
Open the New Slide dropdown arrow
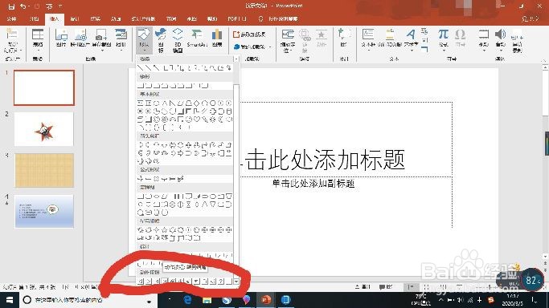(x=21, y=51)
